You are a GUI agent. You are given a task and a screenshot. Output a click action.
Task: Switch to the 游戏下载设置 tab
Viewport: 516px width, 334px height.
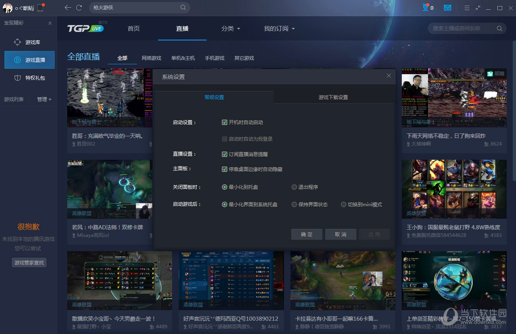click(333, 97)
